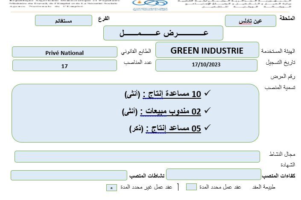301x200 pixels.
Task: Click the '05 مساعد إنتاج' line
Action: pyautogui.click(x=165, y=129)
